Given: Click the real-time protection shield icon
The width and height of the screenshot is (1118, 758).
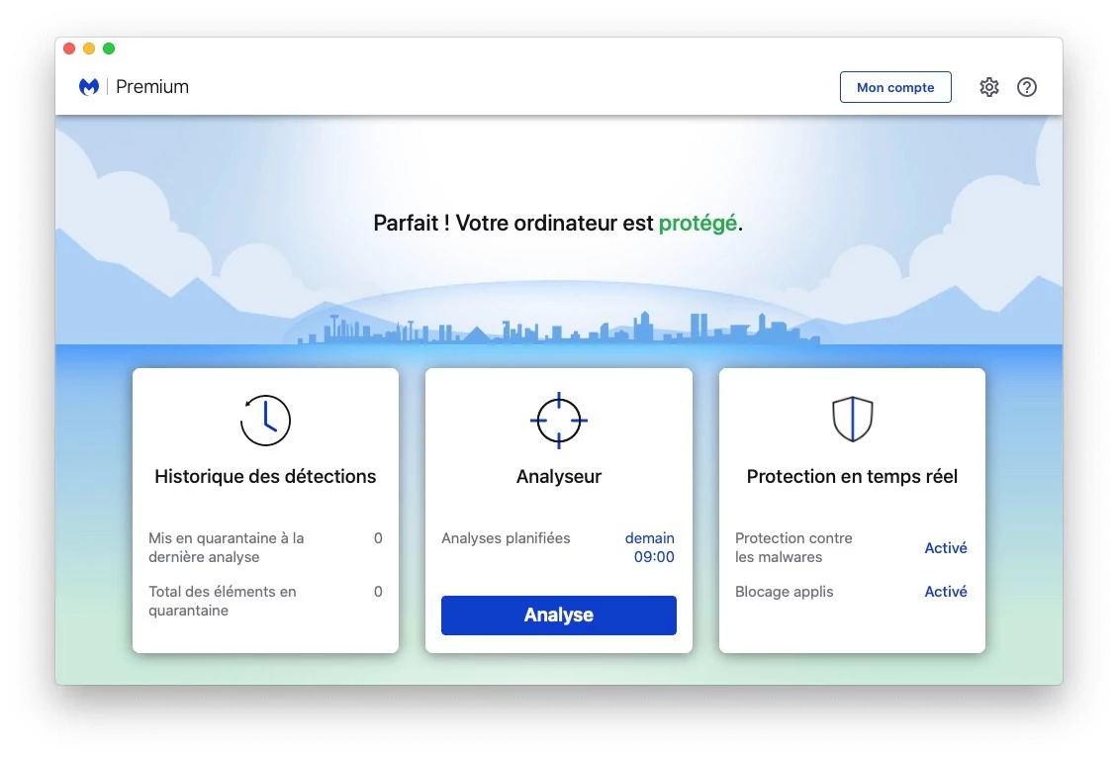Looking at the screenshot, I should [852, 420].
